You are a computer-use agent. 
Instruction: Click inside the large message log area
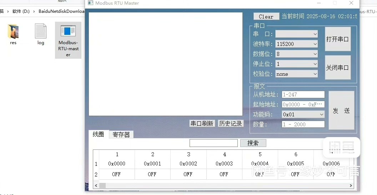(165, 64)
